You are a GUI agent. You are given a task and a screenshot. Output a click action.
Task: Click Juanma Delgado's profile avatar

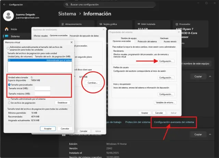[x=8, y=15]
